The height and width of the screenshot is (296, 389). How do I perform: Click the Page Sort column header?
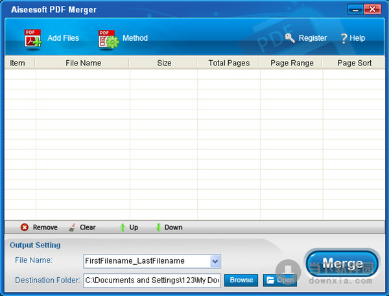pyautogui.click(x=355, y=63)
